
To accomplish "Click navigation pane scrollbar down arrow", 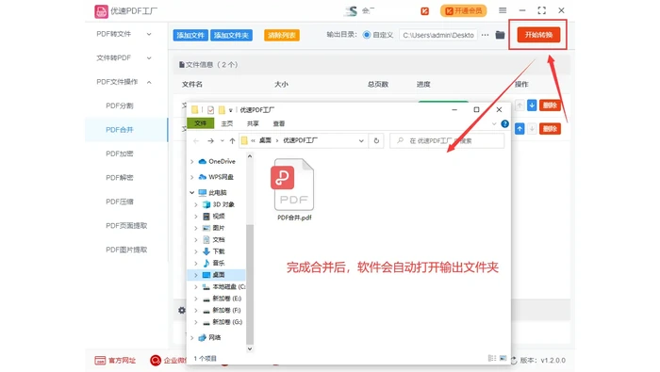I will pos(250,348).
